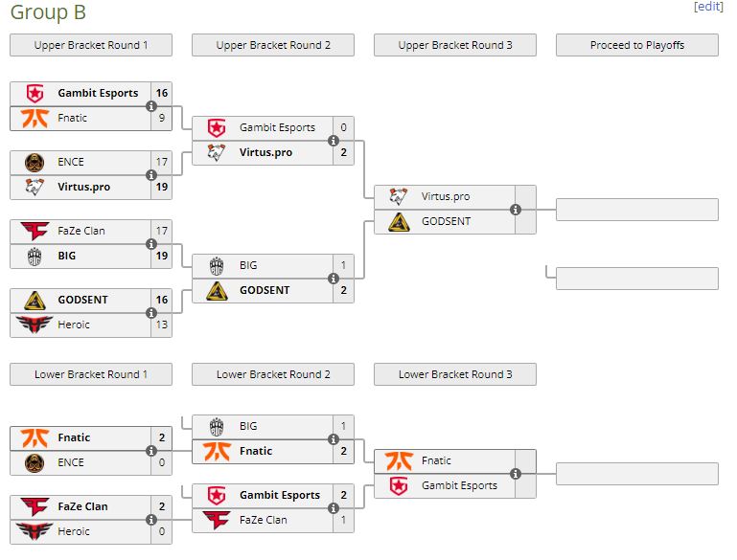Click Gambit Esports logo in Upper Round 1

pyautogui.click(x=35, y=94)
